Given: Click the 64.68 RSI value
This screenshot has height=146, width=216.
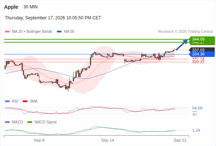Looking at the screenshot, I should (x=197, y=108).
